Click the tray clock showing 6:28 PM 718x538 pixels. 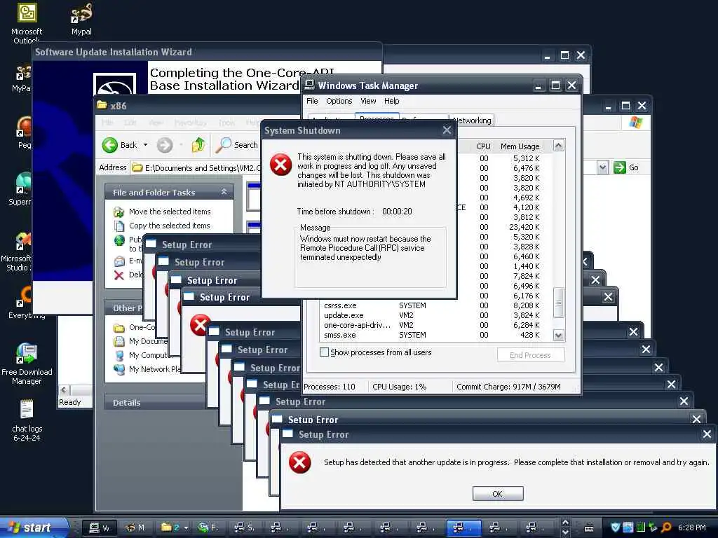[x=692, y=527]
